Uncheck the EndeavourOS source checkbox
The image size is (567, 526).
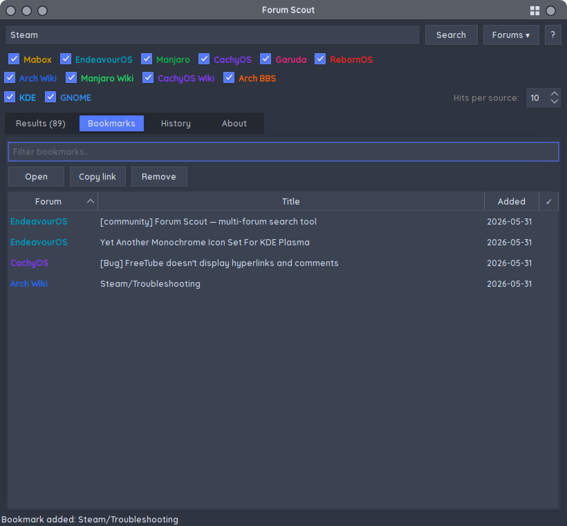pos(66,59)
